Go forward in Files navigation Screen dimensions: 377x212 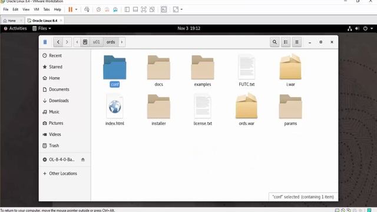tap(67, 42)
